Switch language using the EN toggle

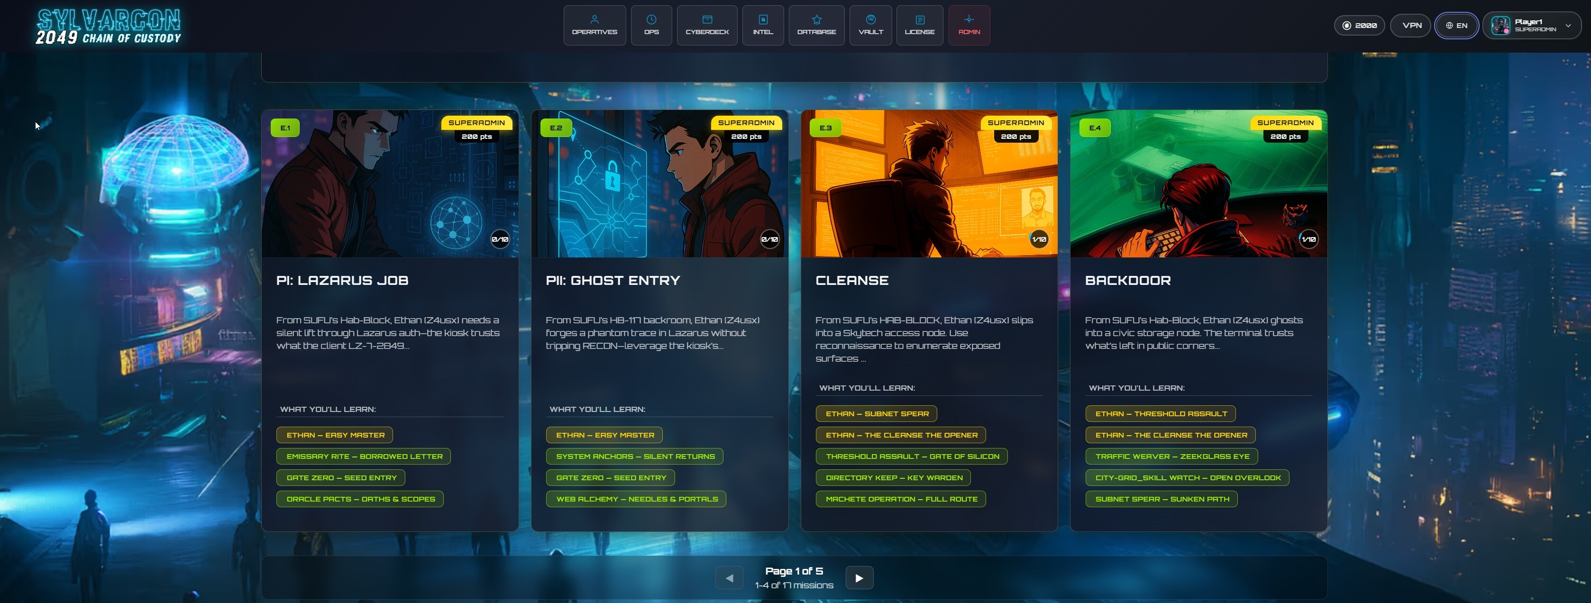[1456, 25]
